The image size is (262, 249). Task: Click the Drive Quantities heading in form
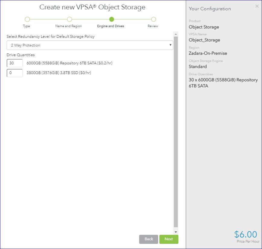point(21,55)
